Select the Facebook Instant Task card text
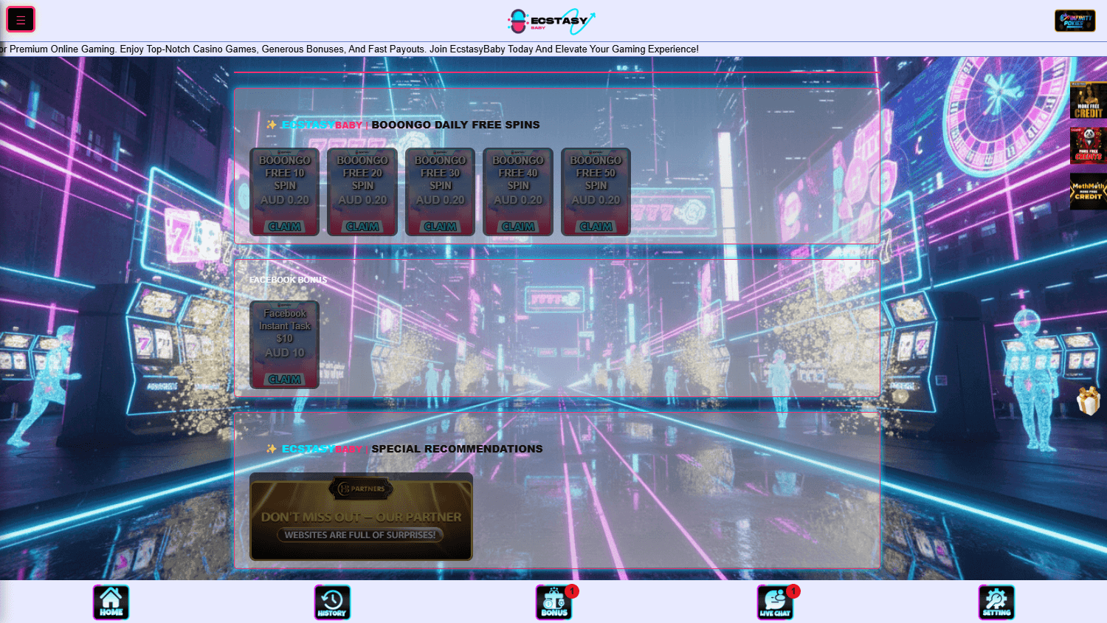Image resolution: width=1107 pixels, height=623 pixels. (285, 326)
